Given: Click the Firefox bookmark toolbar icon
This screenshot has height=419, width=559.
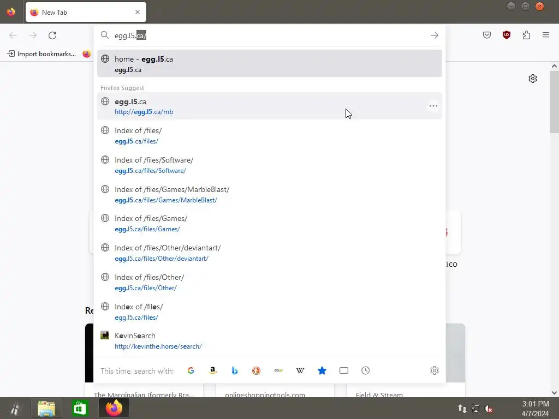Looking at the screenshot, I should [87, 54].
